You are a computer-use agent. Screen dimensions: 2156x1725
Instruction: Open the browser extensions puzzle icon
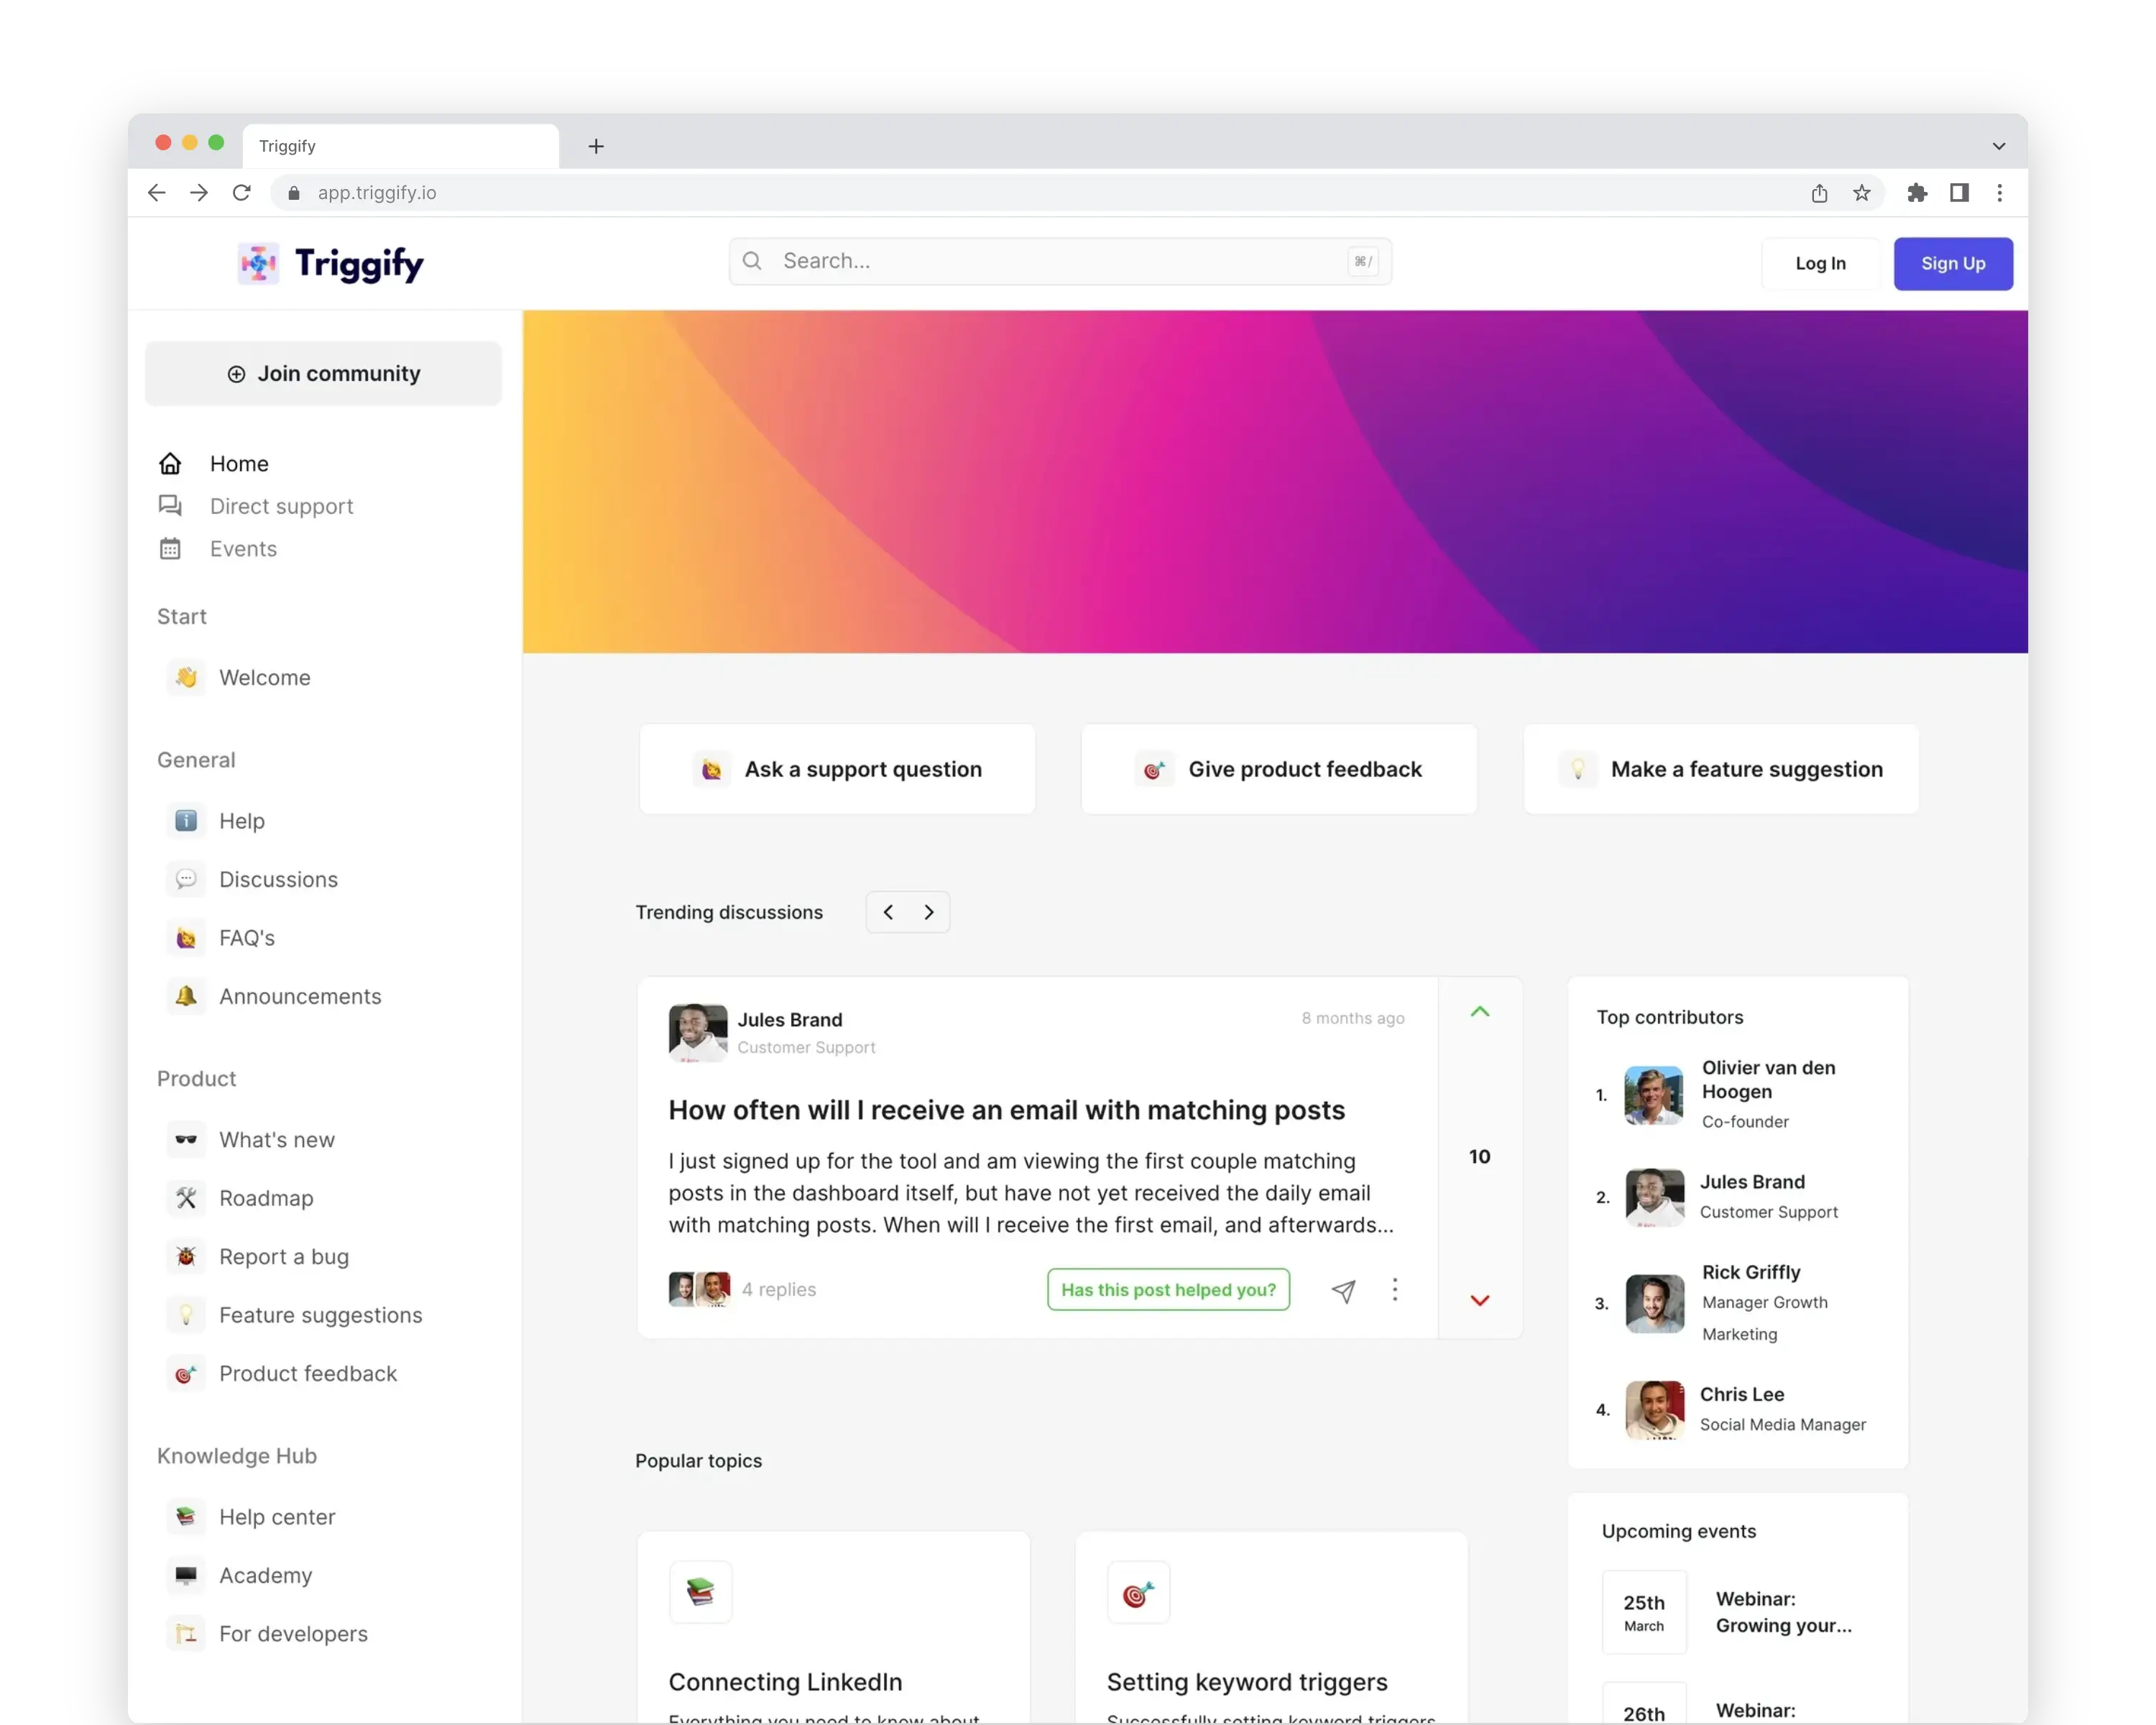pos(1916,193)
